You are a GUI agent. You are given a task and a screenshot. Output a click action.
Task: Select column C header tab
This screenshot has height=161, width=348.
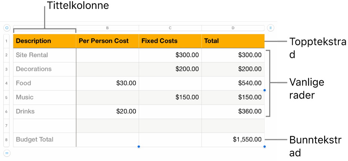click(x=170, y=28)
